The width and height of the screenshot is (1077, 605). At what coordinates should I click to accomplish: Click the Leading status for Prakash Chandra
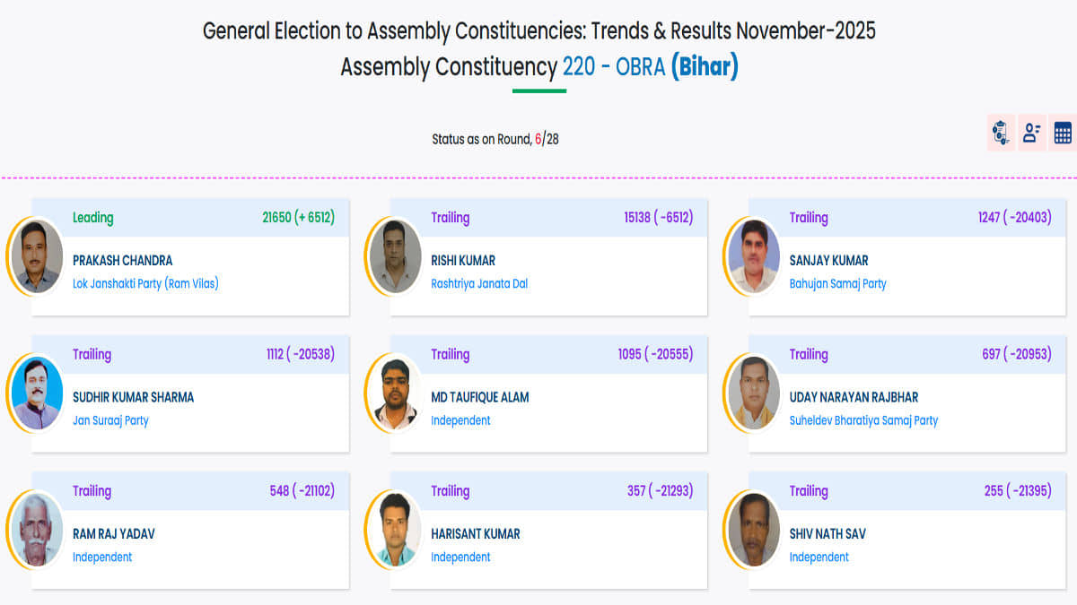[92, 218]
